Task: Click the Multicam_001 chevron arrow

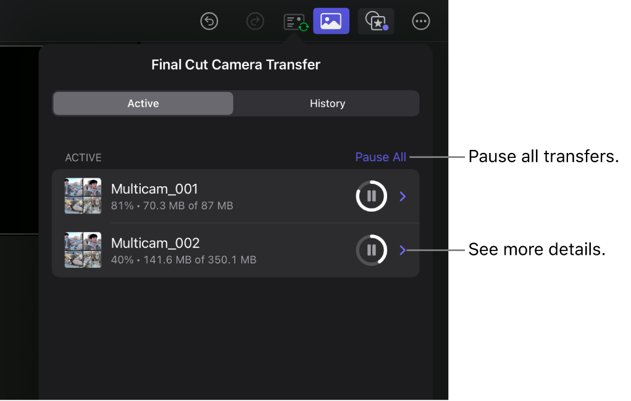Action: tap(403, 196)
